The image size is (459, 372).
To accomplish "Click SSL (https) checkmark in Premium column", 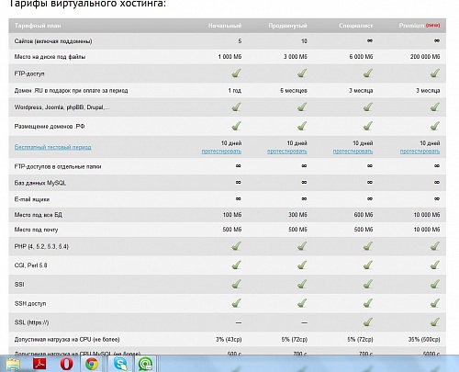I will (x=435, y=322).
